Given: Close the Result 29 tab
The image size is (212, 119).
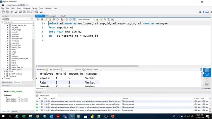Looking at the screenshot, I should (x=44, y=89).
